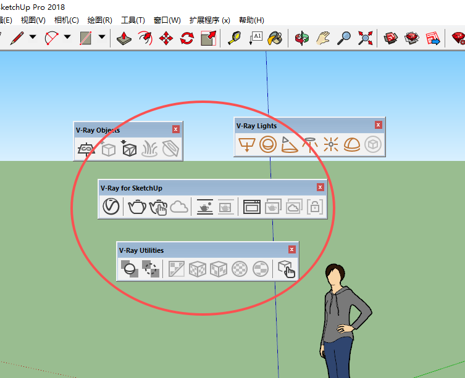
Task: Click dotted-circle-with-squares icon in V-Ray Utilities
Action: click(151, 269)
